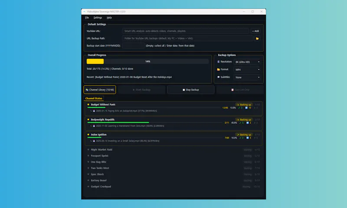The image size is (347, 208).
Task: Click the yellow status dot beside Budget Without Panic
Action: [88, 105]
